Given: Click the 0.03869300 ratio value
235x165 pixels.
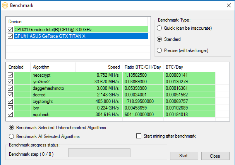Looking at the screenshot, I should (136, 82).
